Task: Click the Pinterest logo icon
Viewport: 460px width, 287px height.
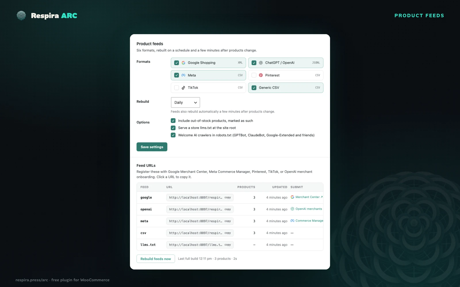Action: point(261,75)
